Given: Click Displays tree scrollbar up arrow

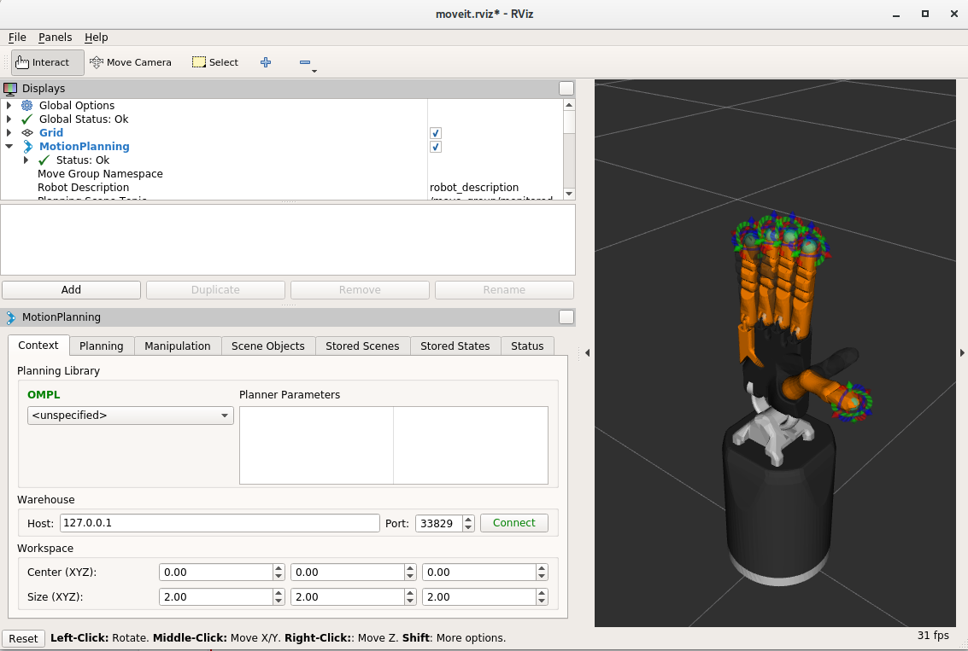Looking at the screenshot, I should coord(569,106).
